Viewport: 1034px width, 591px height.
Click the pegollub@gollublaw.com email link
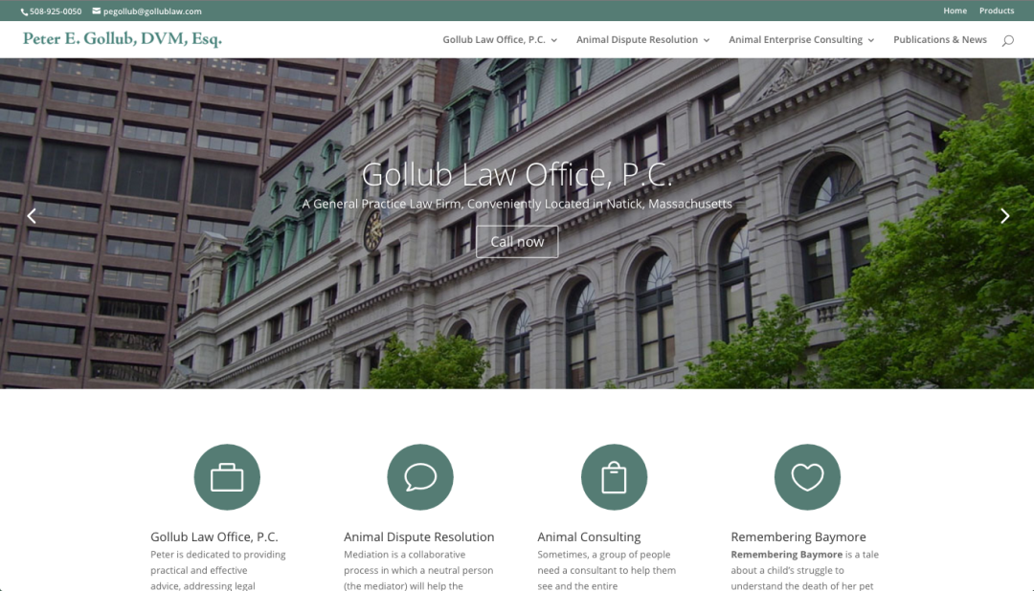point(152,11)
